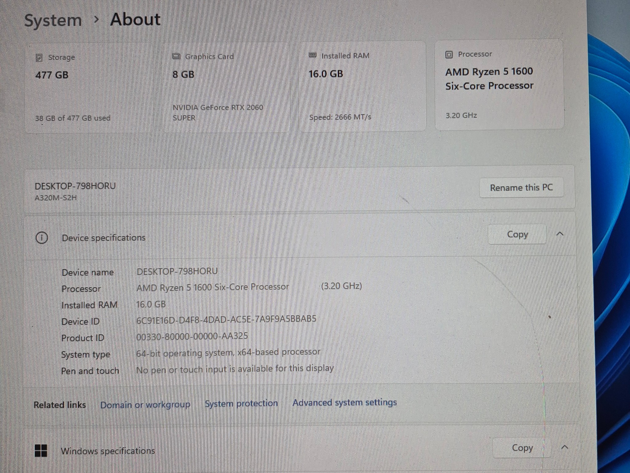This screenshot has width=630, height=473.
Task: Copy the Windows specifications
Action: pos(522,448)
